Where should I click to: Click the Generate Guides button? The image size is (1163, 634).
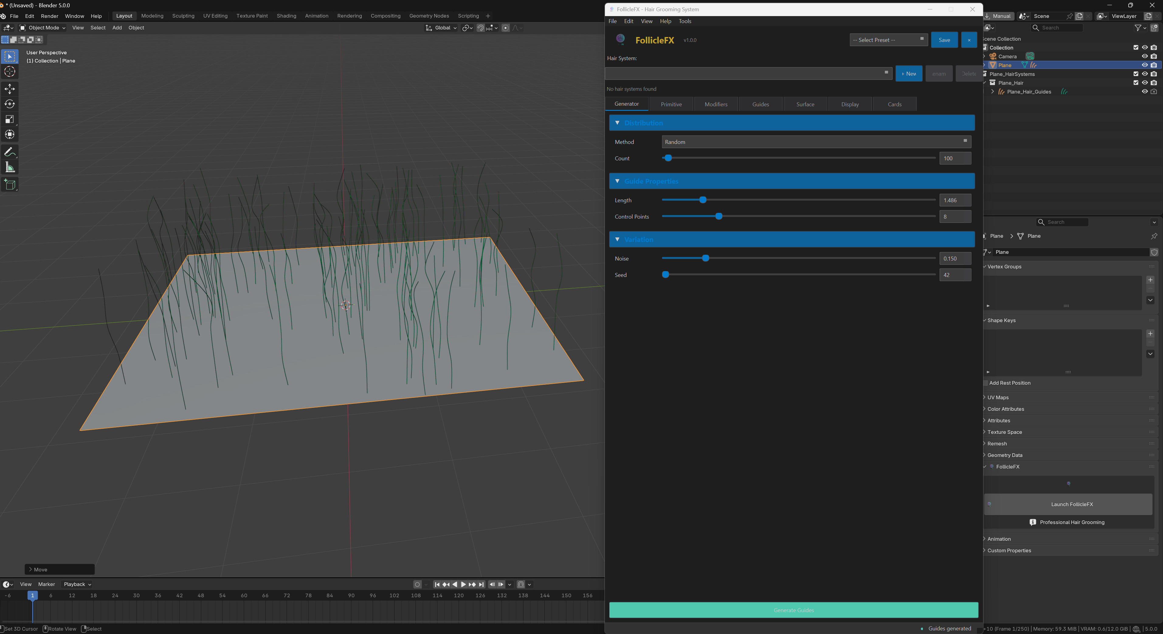[794, 610]
